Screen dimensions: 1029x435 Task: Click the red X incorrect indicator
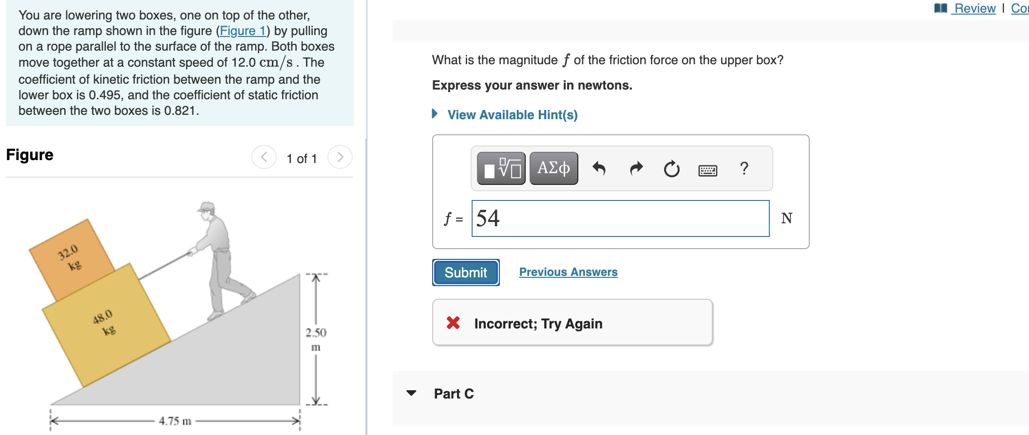click(453, 323)
